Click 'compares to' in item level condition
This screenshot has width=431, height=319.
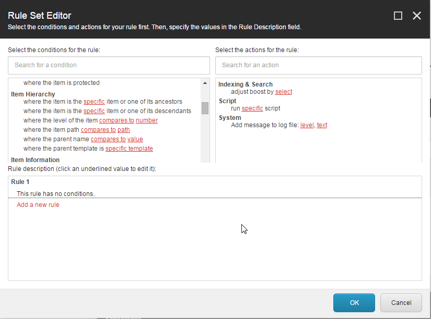click(117, 120)
